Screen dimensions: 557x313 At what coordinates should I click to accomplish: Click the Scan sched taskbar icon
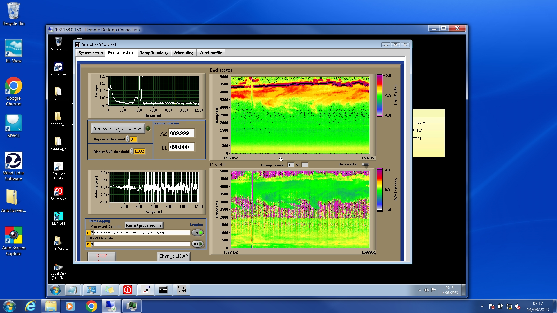click(x=181, y=290)
